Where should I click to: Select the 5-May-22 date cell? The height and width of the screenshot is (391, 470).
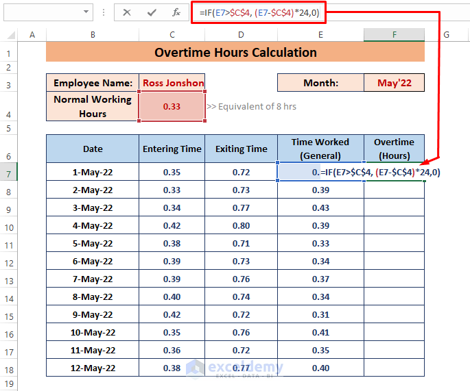tap(93, 243)
